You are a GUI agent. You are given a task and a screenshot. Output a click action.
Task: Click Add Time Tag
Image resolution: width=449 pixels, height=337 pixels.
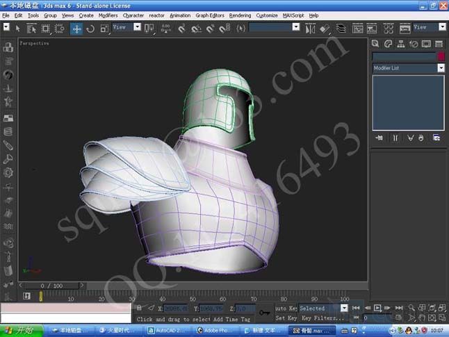tap(231, 319)
